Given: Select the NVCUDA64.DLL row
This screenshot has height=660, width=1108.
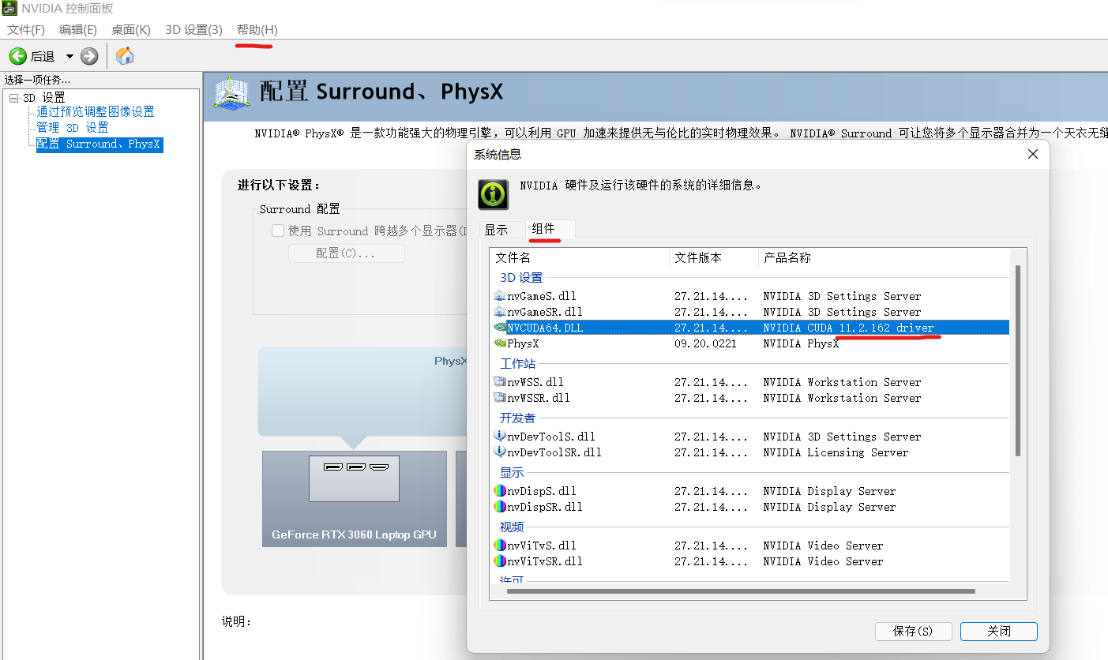Looking at the screenshot, I should pos(750,328).
